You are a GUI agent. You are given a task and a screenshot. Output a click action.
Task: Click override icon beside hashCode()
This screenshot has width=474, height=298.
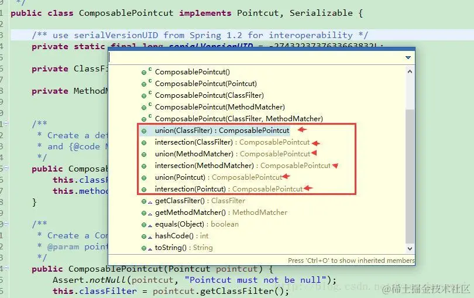150,238
